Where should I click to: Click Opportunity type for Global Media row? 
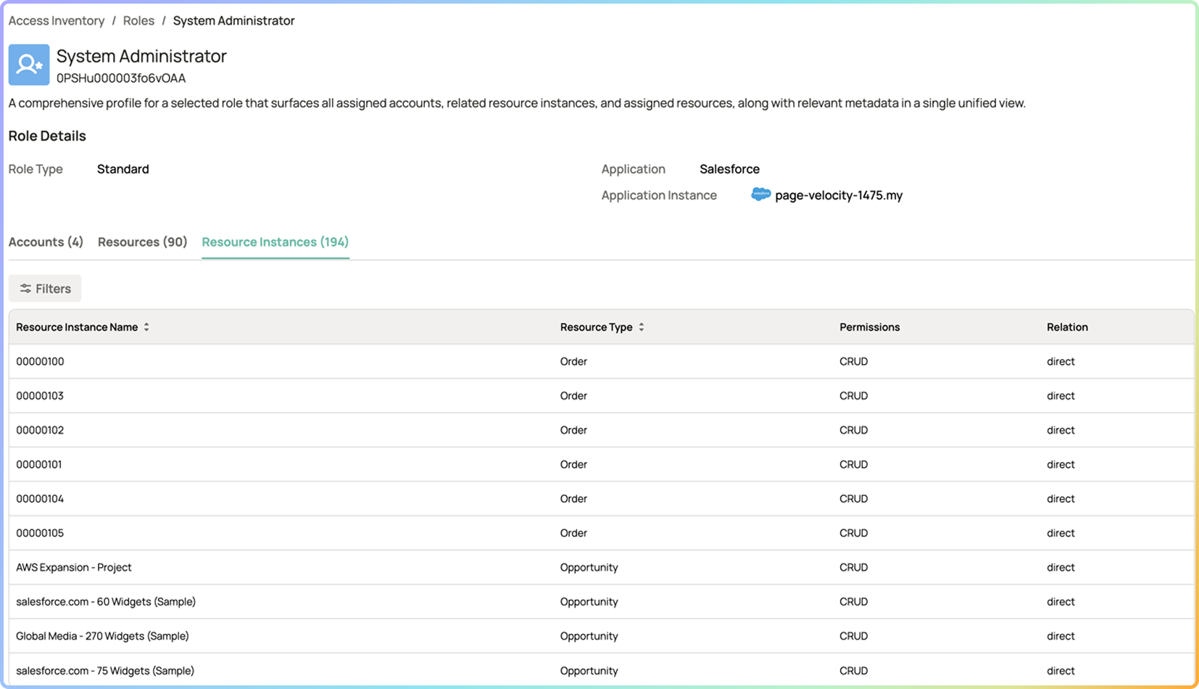point(589,636)
